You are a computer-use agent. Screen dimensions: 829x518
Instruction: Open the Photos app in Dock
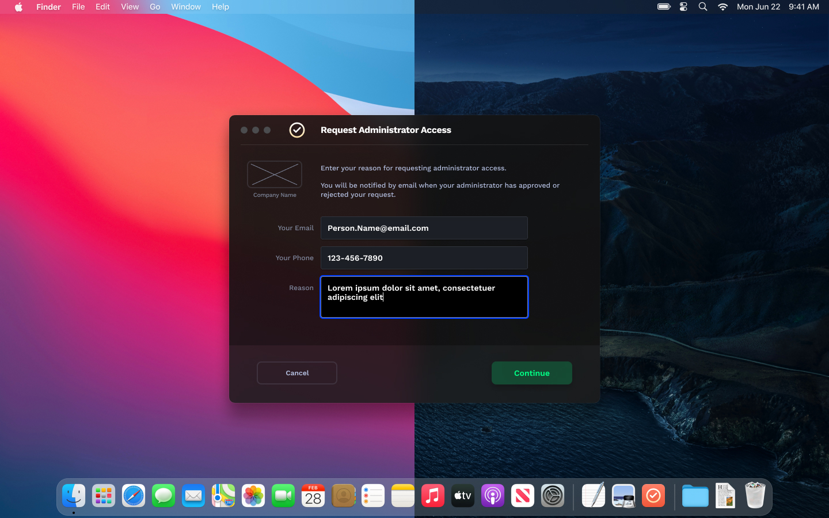coord(253,496)
